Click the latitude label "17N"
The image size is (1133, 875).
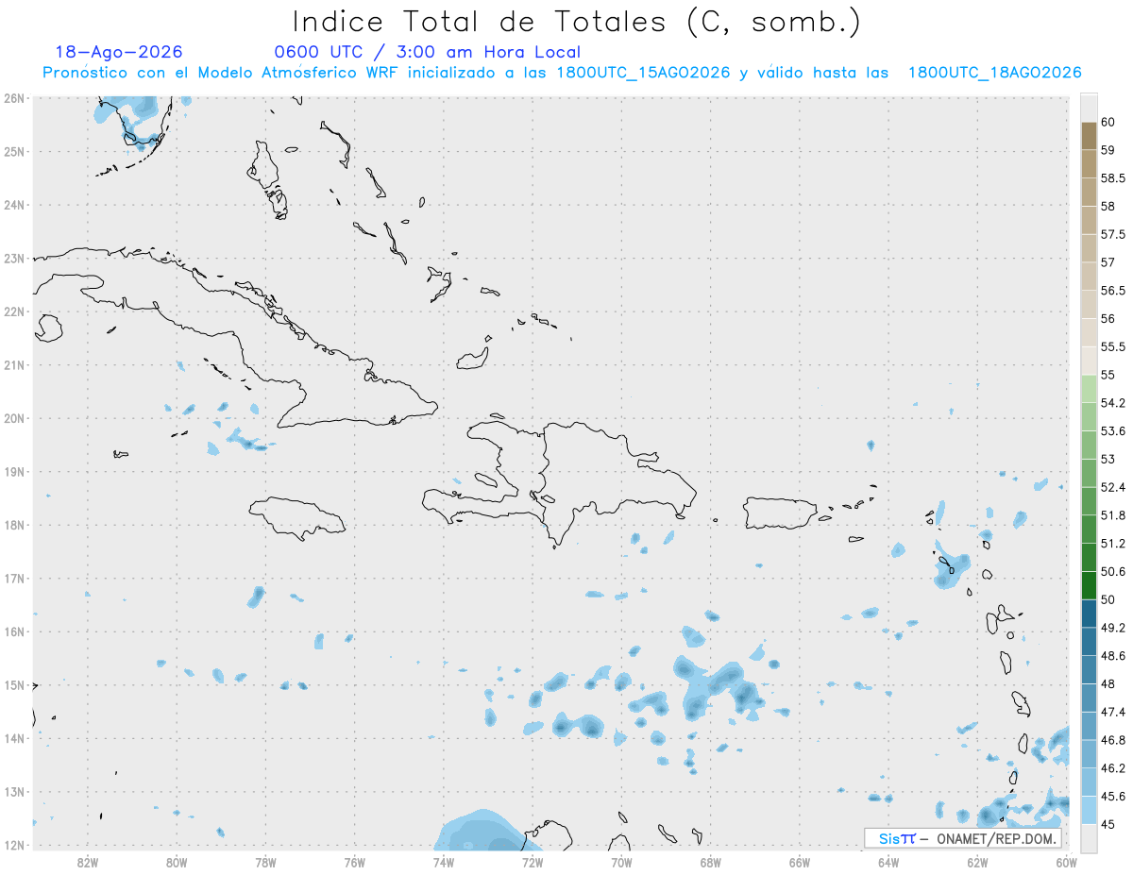[x=14, y=579]
